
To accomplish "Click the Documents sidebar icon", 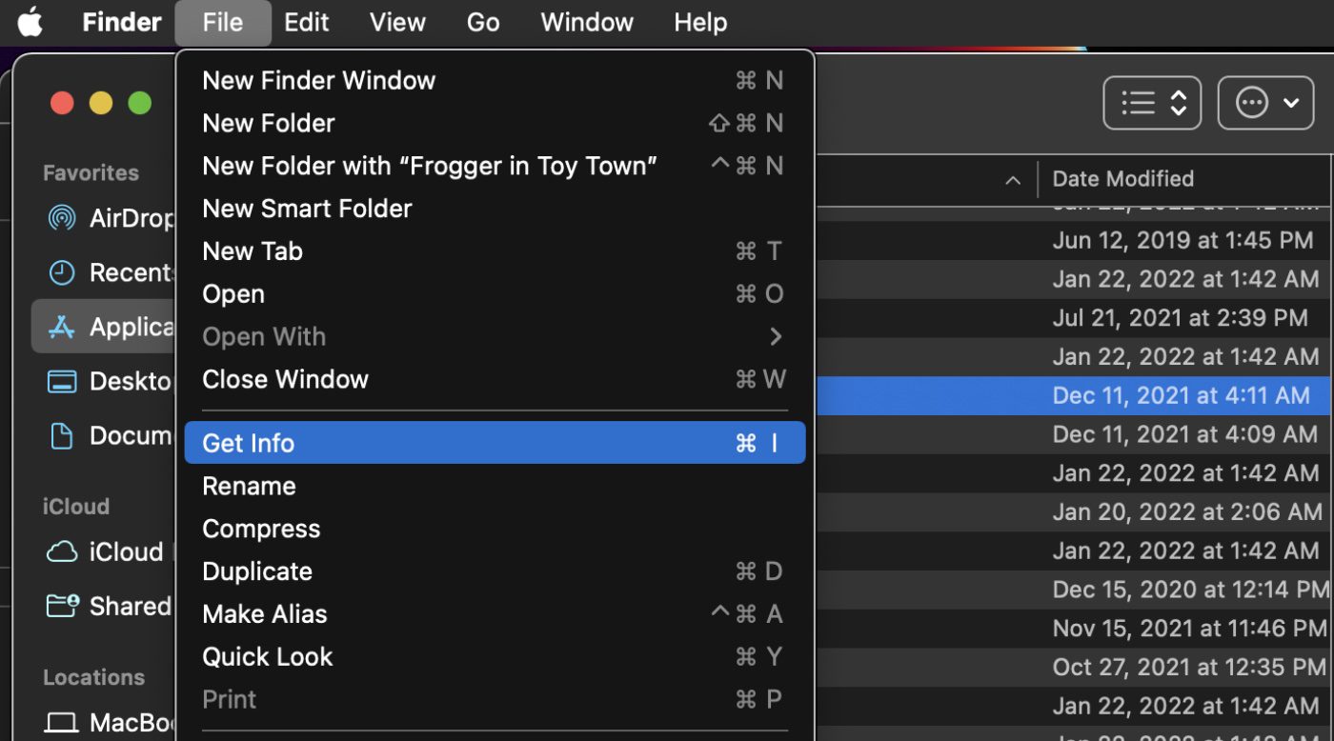I will point(62,436).
